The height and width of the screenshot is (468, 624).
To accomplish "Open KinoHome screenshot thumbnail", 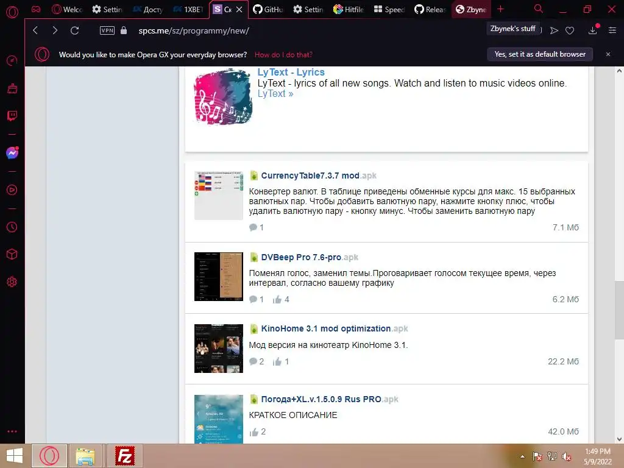I will click(219, 348).
